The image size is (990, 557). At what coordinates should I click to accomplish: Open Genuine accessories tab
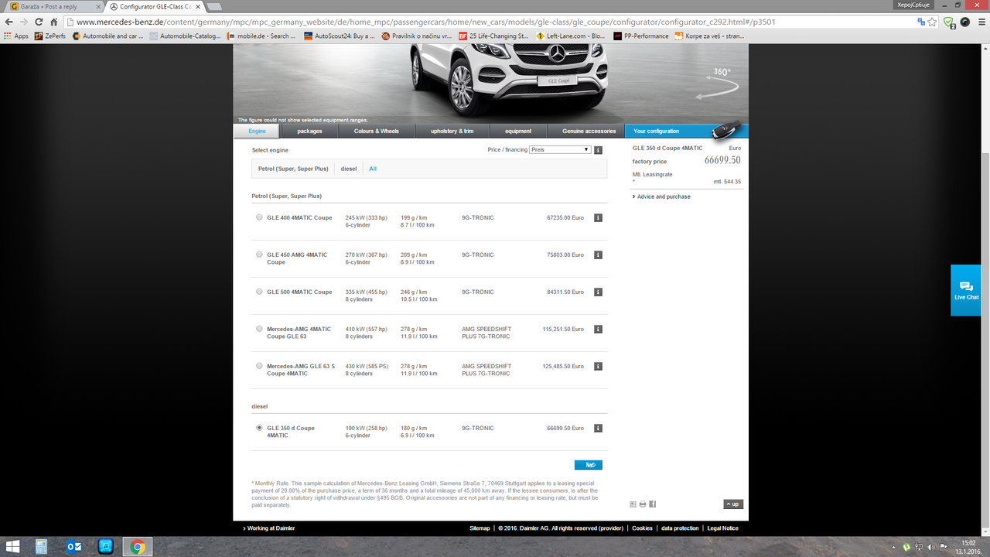589,132
